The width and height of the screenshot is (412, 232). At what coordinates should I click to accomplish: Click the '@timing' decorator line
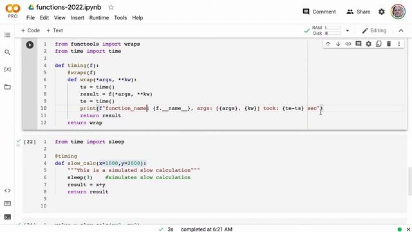(66, 156)
